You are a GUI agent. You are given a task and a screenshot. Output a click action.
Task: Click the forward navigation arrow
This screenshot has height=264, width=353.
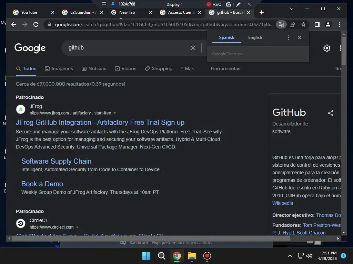25,24
